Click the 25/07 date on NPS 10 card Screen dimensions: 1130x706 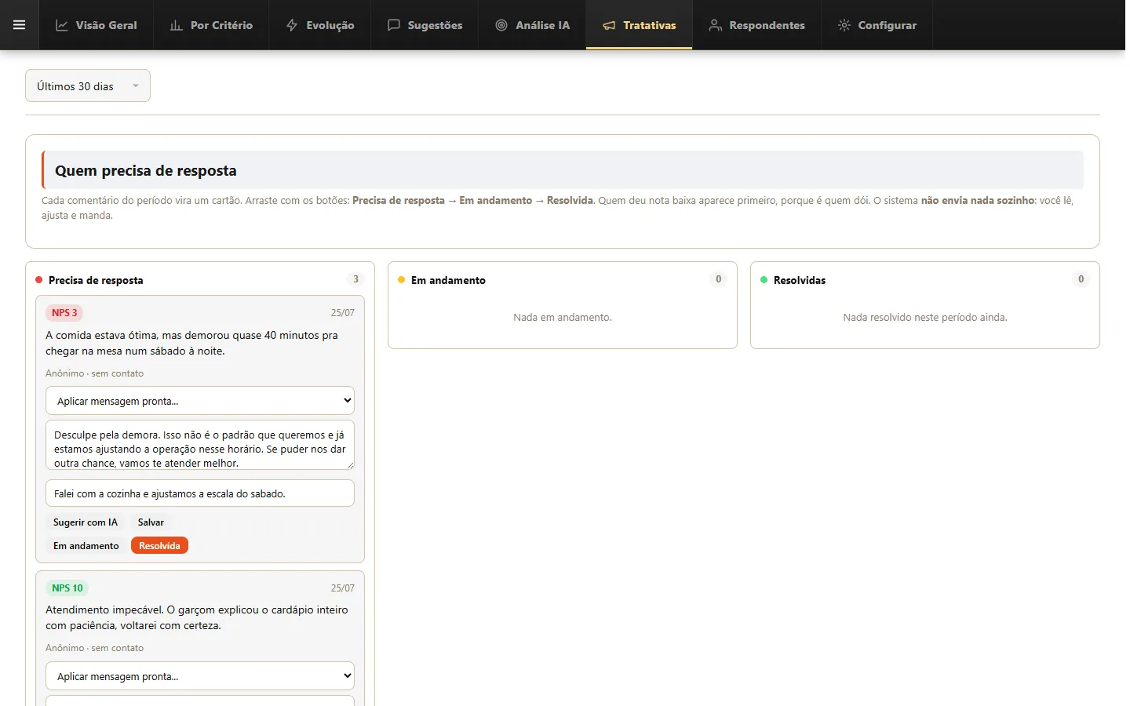coord(343,588)
